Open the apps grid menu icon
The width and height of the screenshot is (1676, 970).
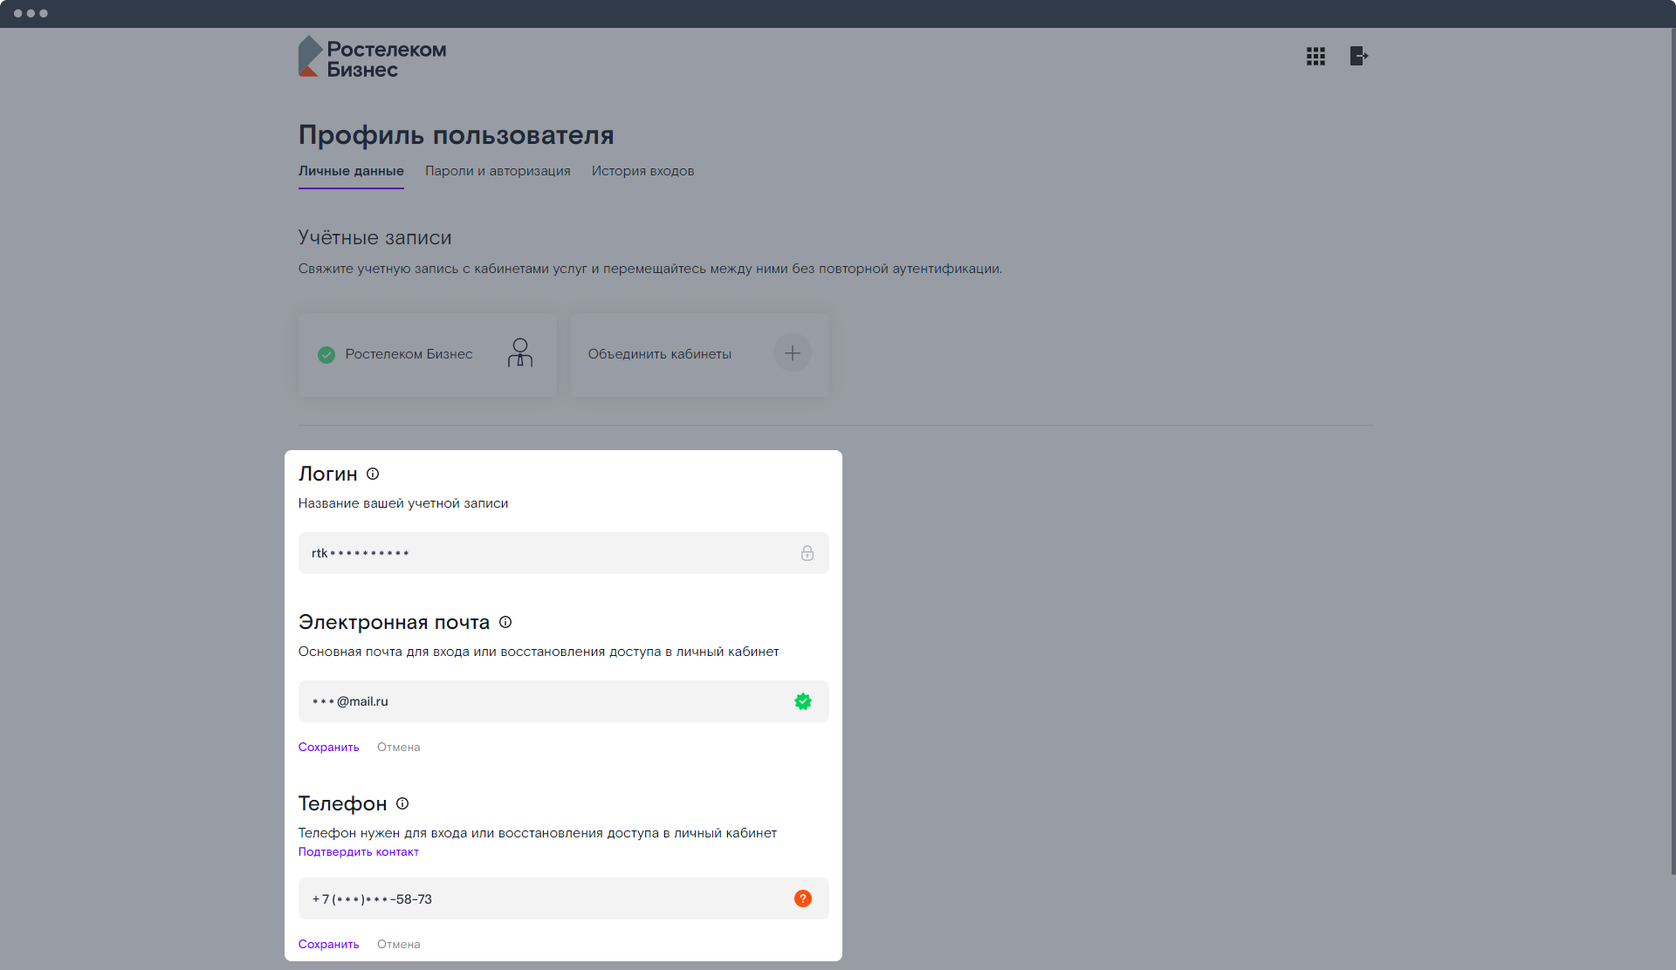click(x=1315, y=57)
